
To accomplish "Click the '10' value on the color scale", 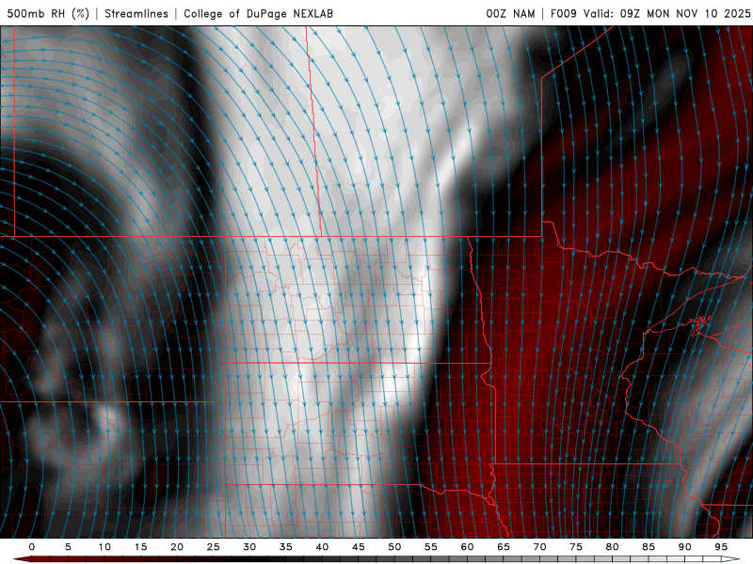I will pyautogui.click(x=104, y=547).
